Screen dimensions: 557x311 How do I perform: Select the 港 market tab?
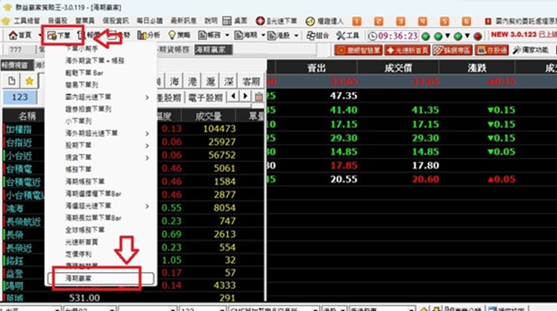(192, 81)
